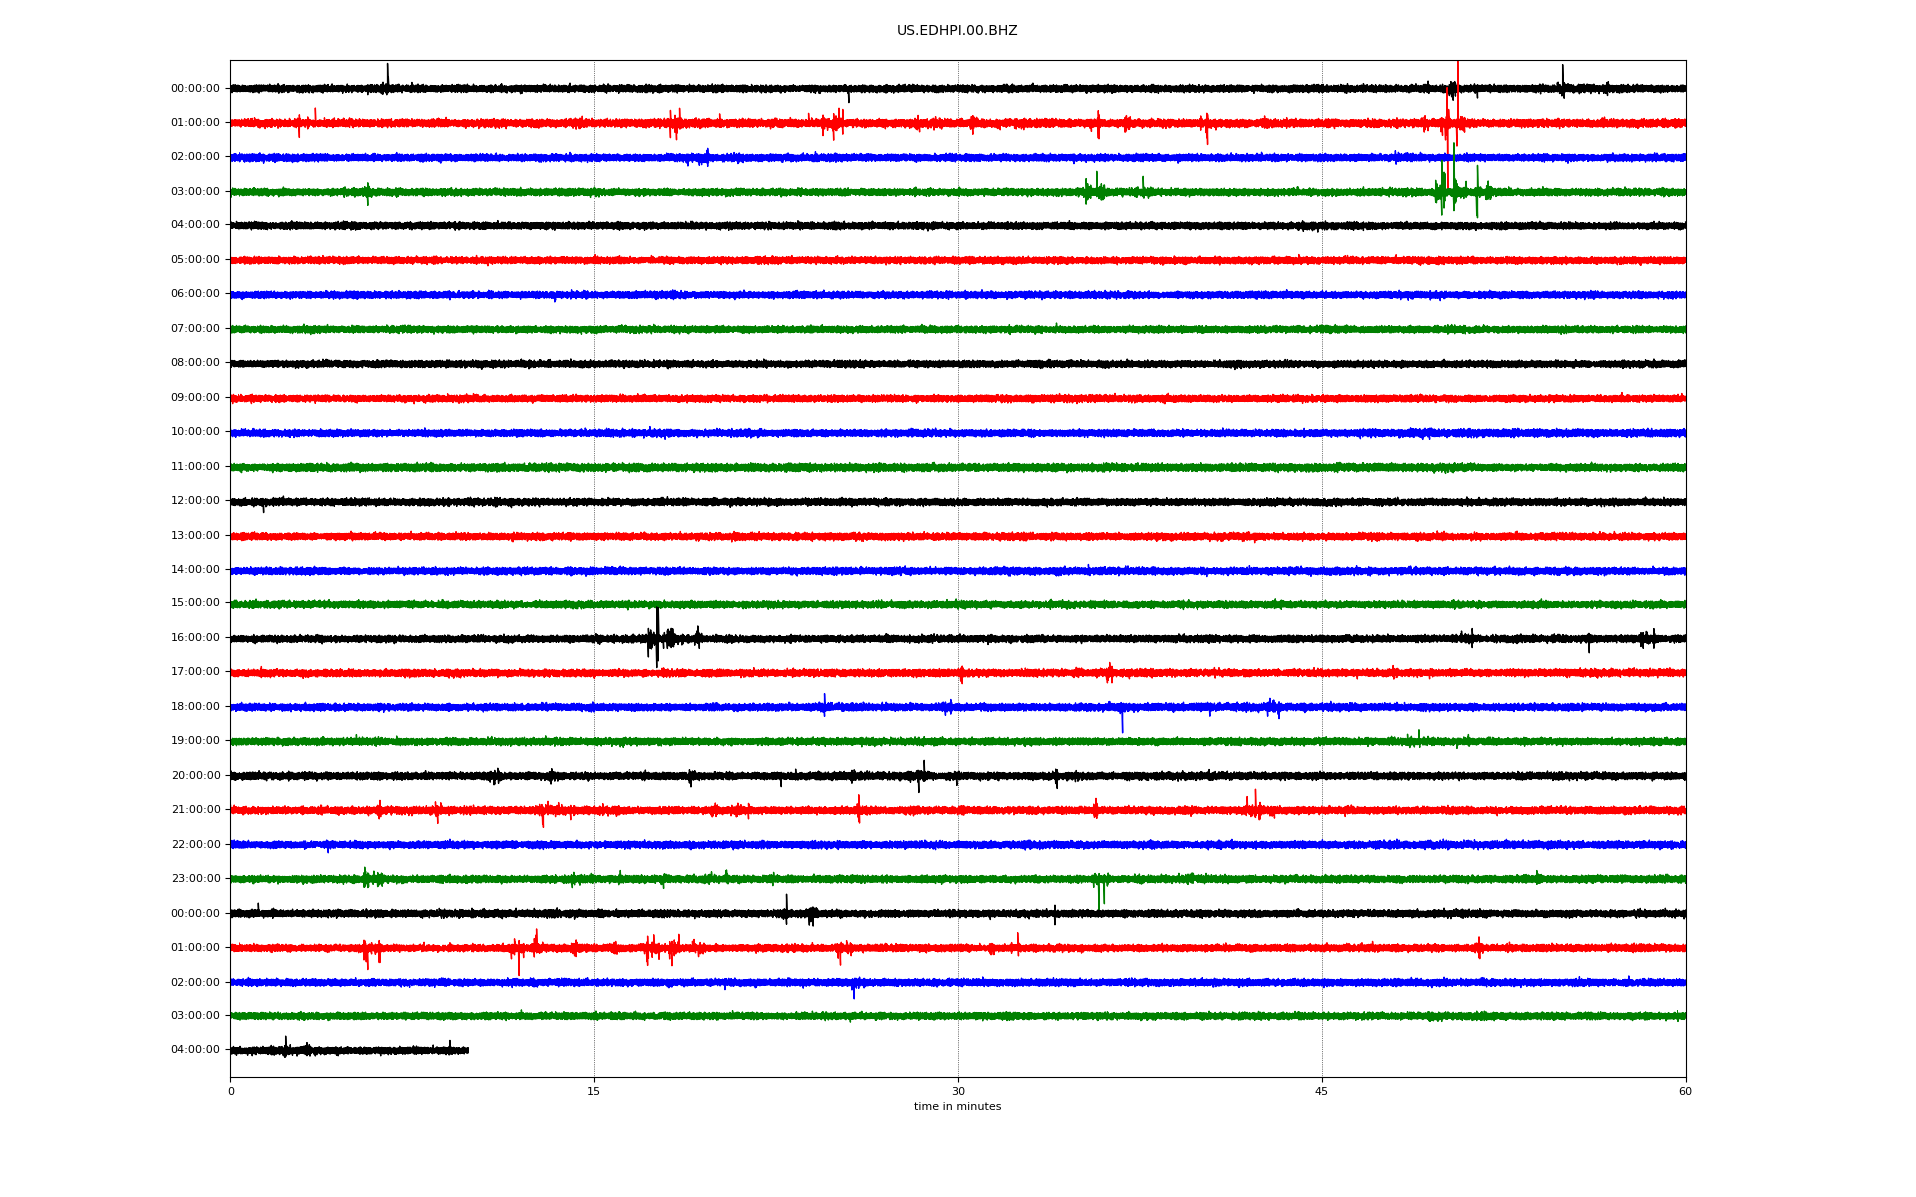Select the 05:00:00 row label
The width and height of the screenshot is (1916, 1197).
pyautogui.click(x=195, y=260)
